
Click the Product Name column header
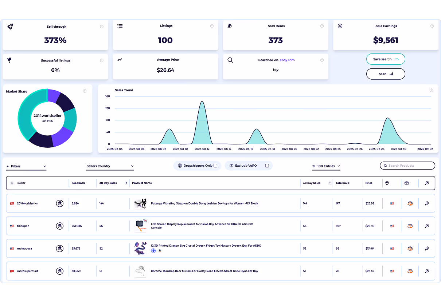click(142, 183)
